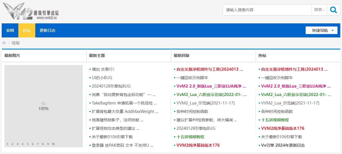Open topic 完善“自动更新背包坐标功能”

124,95
